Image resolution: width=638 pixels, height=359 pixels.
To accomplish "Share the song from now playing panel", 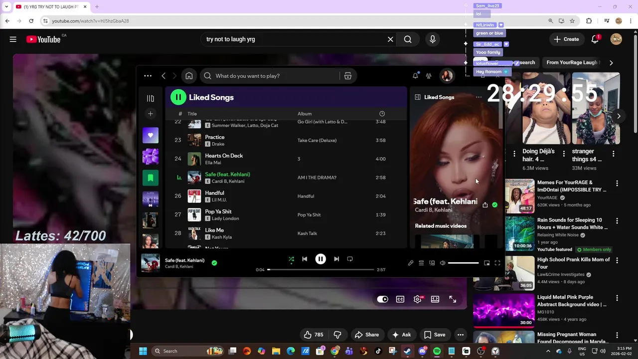I will point(485,204).
